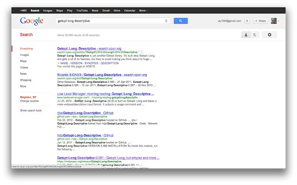
Task: Click Show search tools link
Action: pos(31,111)
